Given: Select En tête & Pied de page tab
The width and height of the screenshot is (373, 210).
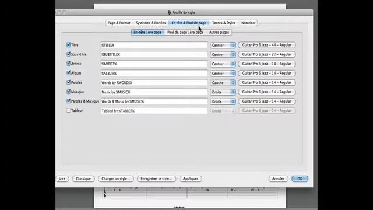Looking at the screenshot, I should pyautogui.click(x=189, y=23).
